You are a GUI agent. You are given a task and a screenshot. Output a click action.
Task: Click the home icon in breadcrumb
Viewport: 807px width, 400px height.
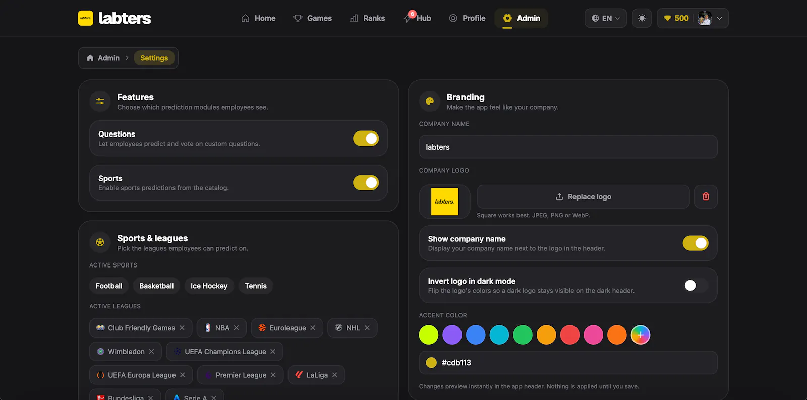pyautogui.click(x=90, y=58)
